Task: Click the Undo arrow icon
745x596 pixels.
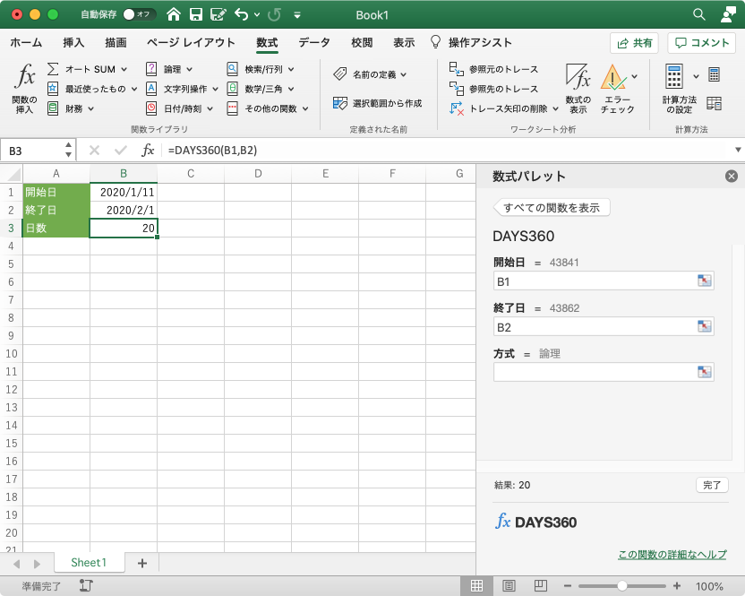Action: click(242, 14)
